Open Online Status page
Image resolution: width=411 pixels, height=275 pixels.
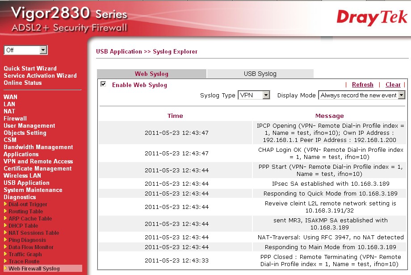(x=22, y=83)
